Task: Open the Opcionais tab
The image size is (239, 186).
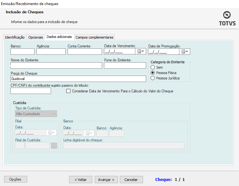Action: [x=36, y=37]
